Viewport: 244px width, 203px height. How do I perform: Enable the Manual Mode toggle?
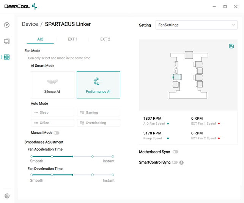coord(57,133)
